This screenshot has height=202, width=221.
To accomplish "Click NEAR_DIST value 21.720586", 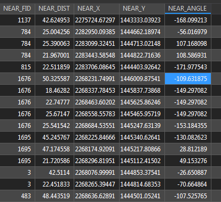I will pyautogui.click(x=54, y=161).
